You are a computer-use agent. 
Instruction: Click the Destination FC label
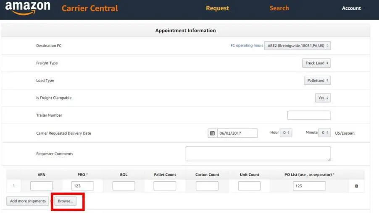pyautogui.click(x=49, y=46)
